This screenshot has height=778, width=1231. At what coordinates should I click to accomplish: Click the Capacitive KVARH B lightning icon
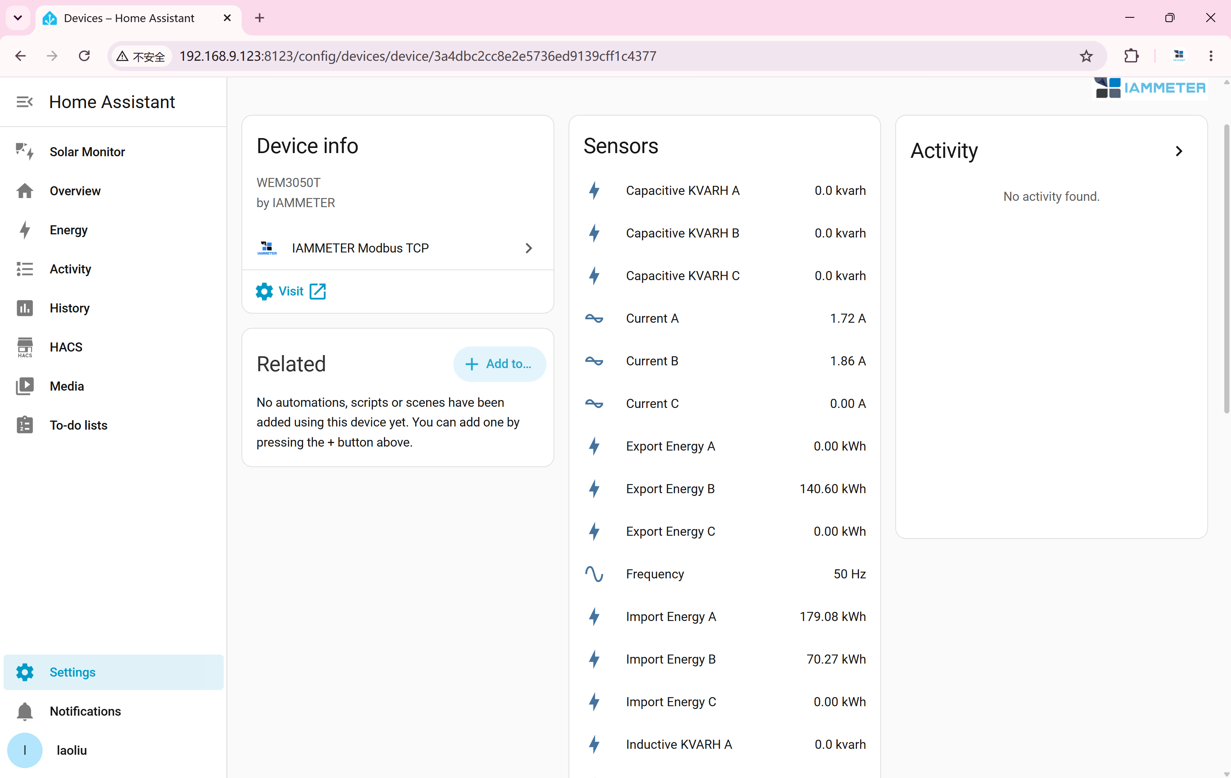(594, 233)
